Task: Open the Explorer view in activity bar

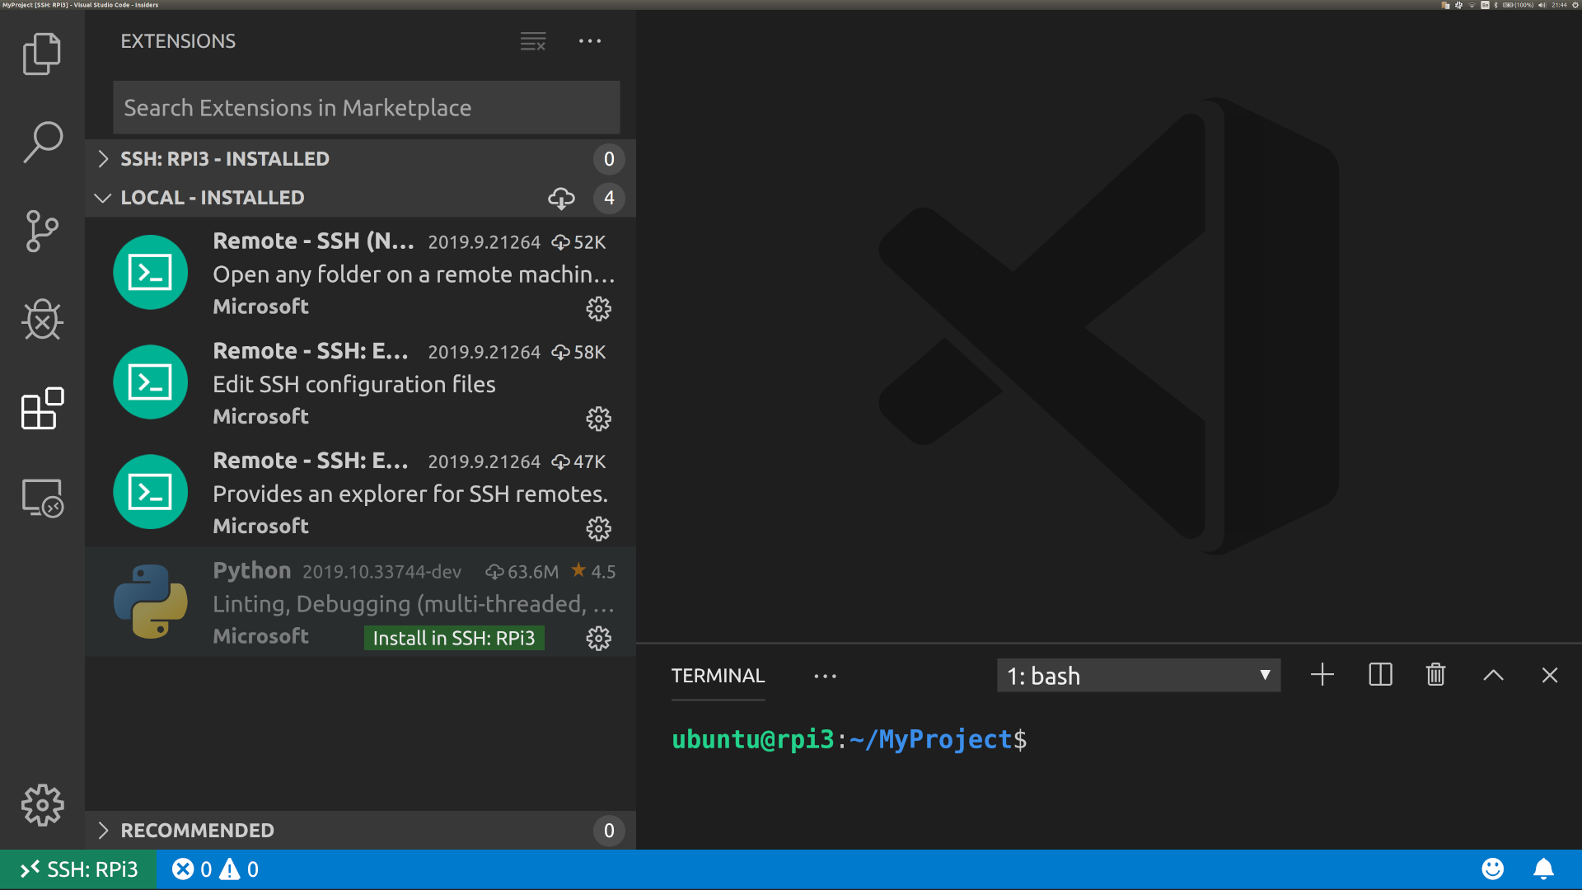Action: (x=42, y=54)
